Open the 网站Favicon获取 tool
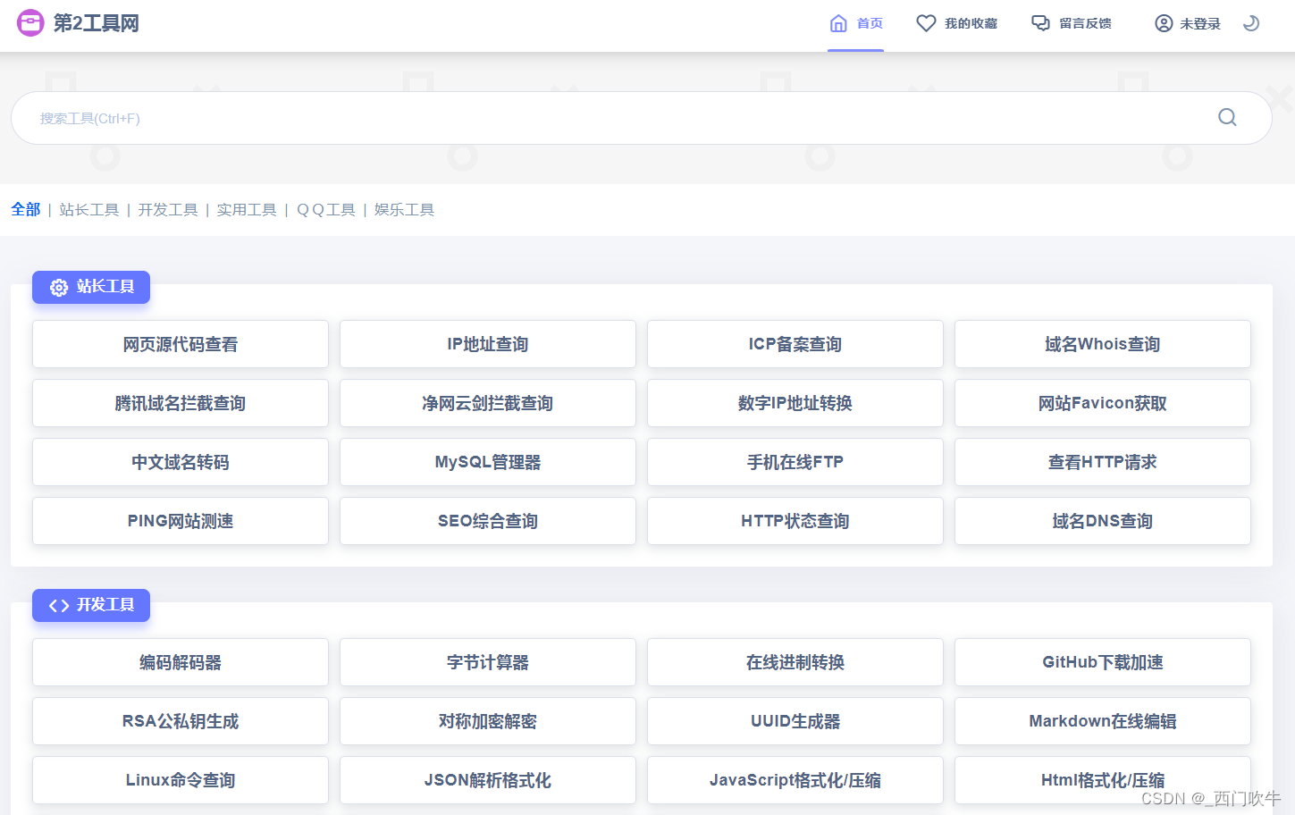 tap(1103, 403)
